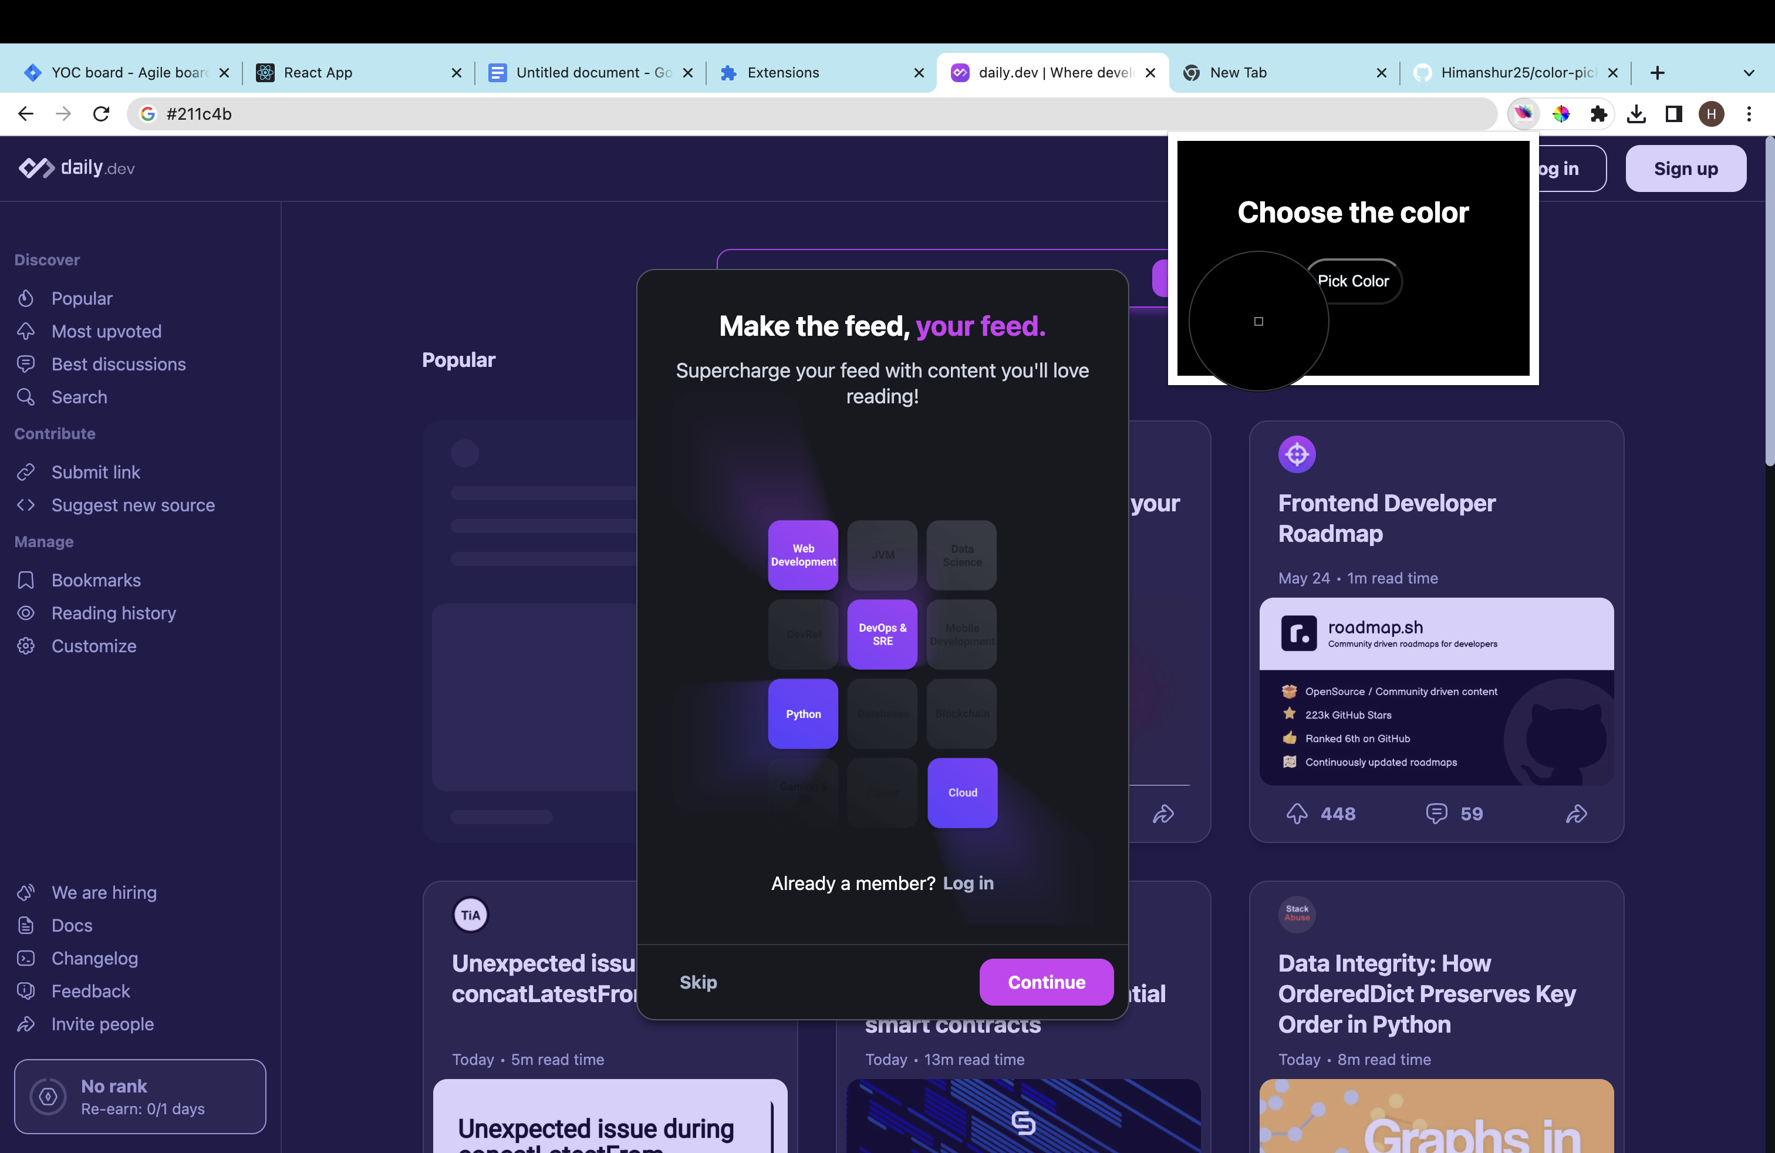Screen dimensions: 1775x1153
Task: Select the Most upvoted flame icon
Action: pyautogui.click(x=26, y=331)
